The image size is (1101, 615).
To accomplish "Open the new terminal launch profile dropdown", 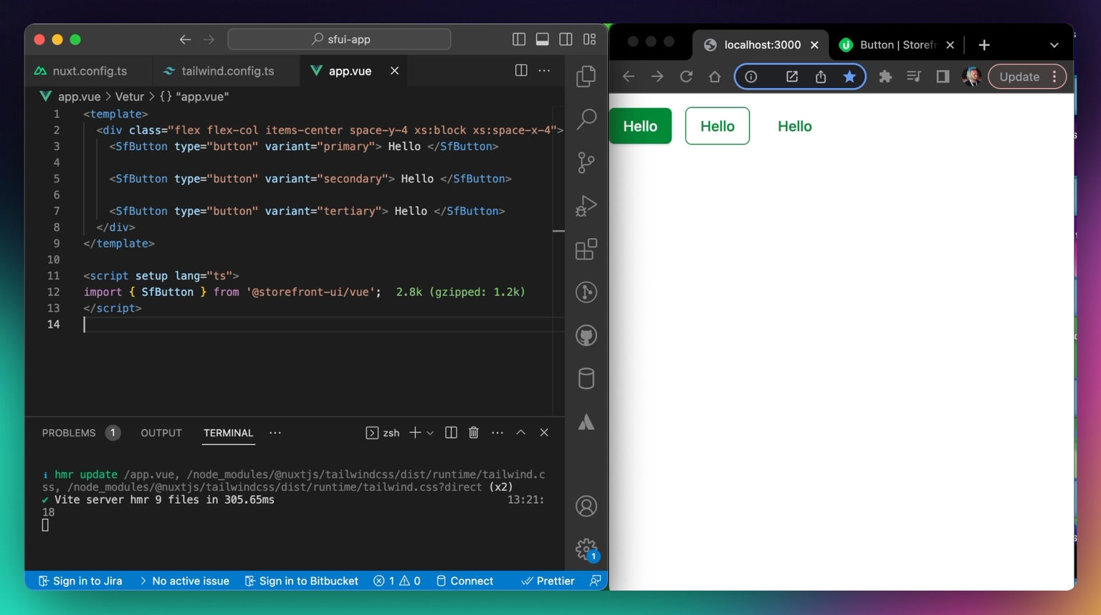I will [430, 433].
